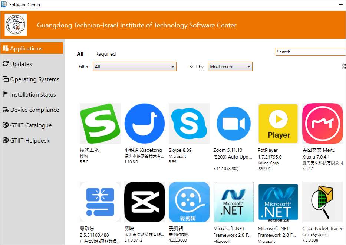Open the Applications section label
Screen dimensions: 346x245
26,48
